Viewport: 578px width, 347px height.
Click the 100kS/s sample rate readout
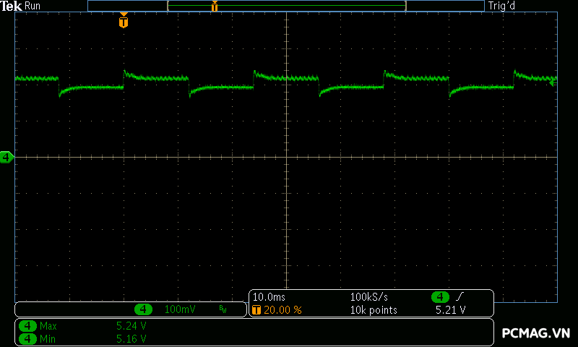(370, 297)
